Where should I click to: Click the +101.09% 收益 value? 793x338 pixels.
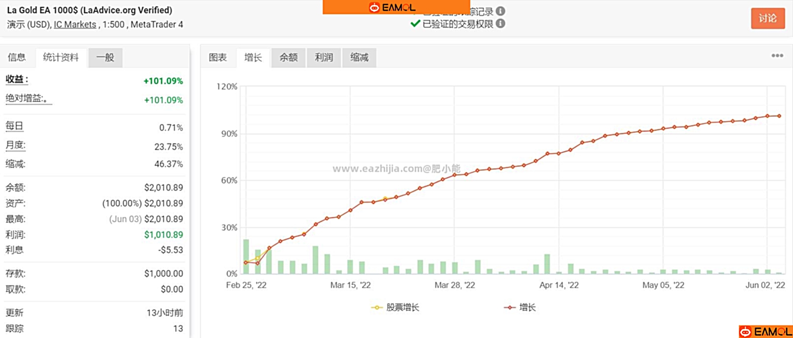pos(163,81)
